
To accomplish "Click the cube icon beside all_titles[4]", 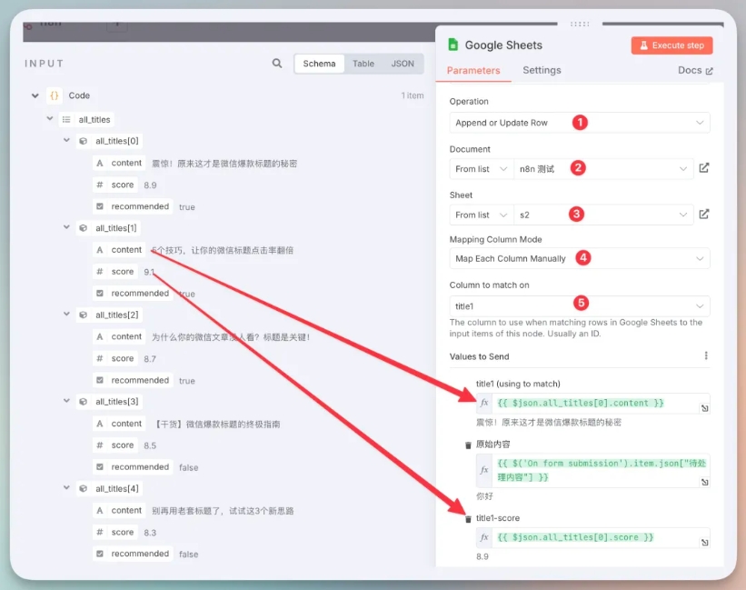I will (x=84, y=489).
